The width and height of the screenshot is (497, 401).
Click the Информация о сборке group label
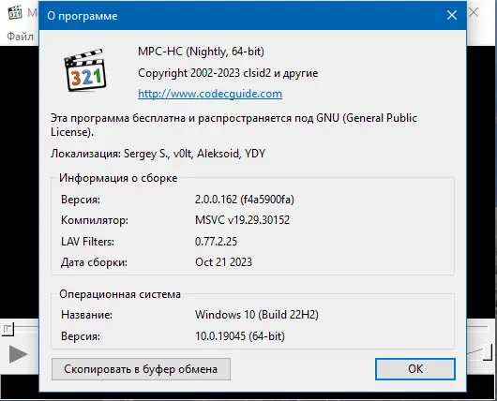point(118,178)
